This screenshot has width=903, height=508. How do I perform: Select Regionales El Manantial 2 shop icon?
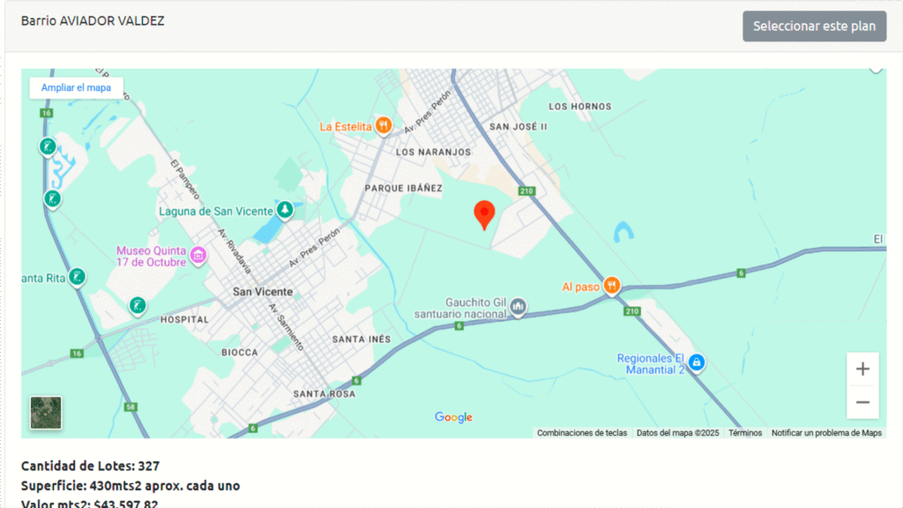[x=696, y=362]
